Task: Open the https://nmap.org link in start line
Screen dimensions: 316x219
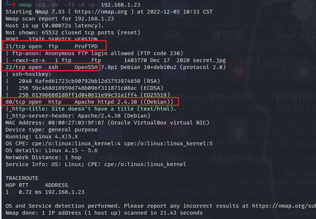Action: coord(101,12)
